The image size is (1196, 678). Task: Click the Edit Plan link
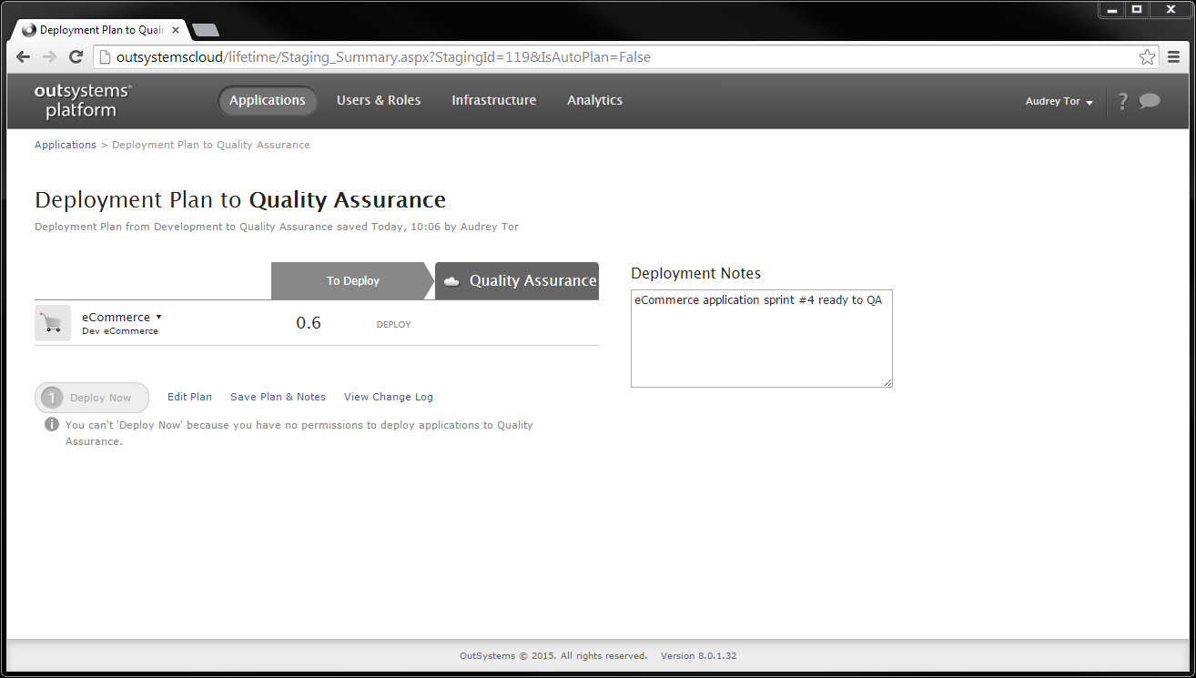pyautogui.click(x=189, y=397)
